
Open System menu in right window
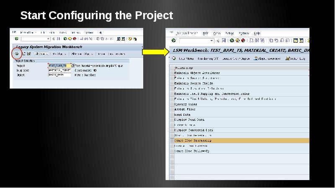coord(244,33)
